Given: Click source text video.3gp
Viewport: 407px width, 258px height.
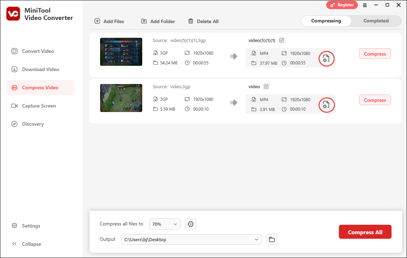Looking at the screenshot, I should click(x=180, y=87).
